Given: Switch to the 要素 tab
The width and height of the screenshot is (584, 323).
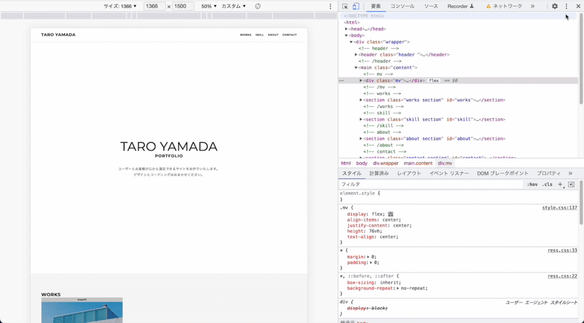Looking at the screenshot, I should pyautogui.click(x=376, y=6).
